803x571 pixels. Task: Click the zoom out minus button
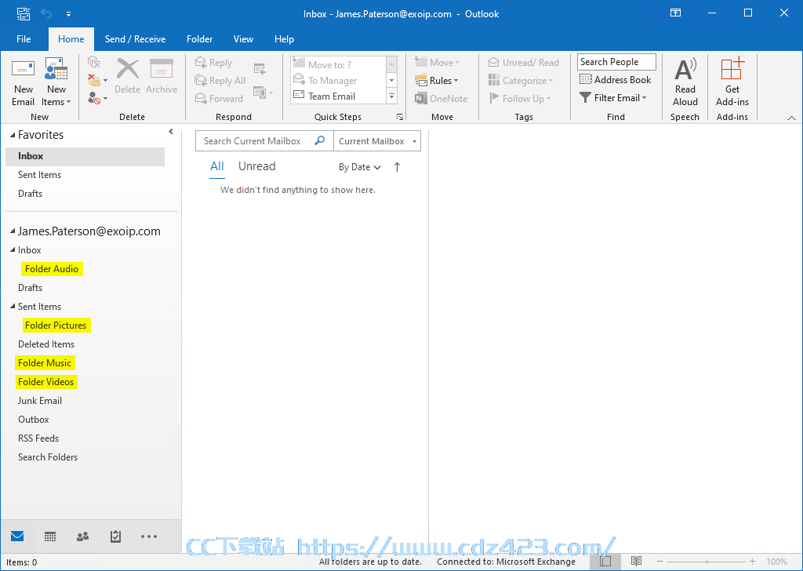(x=660, y=562)
